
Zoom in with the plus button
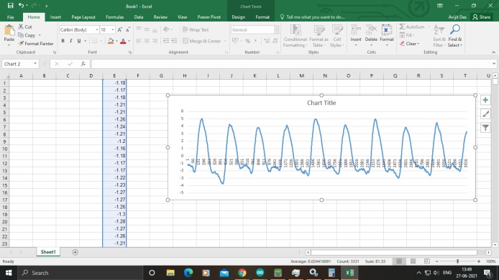(479, 261)
